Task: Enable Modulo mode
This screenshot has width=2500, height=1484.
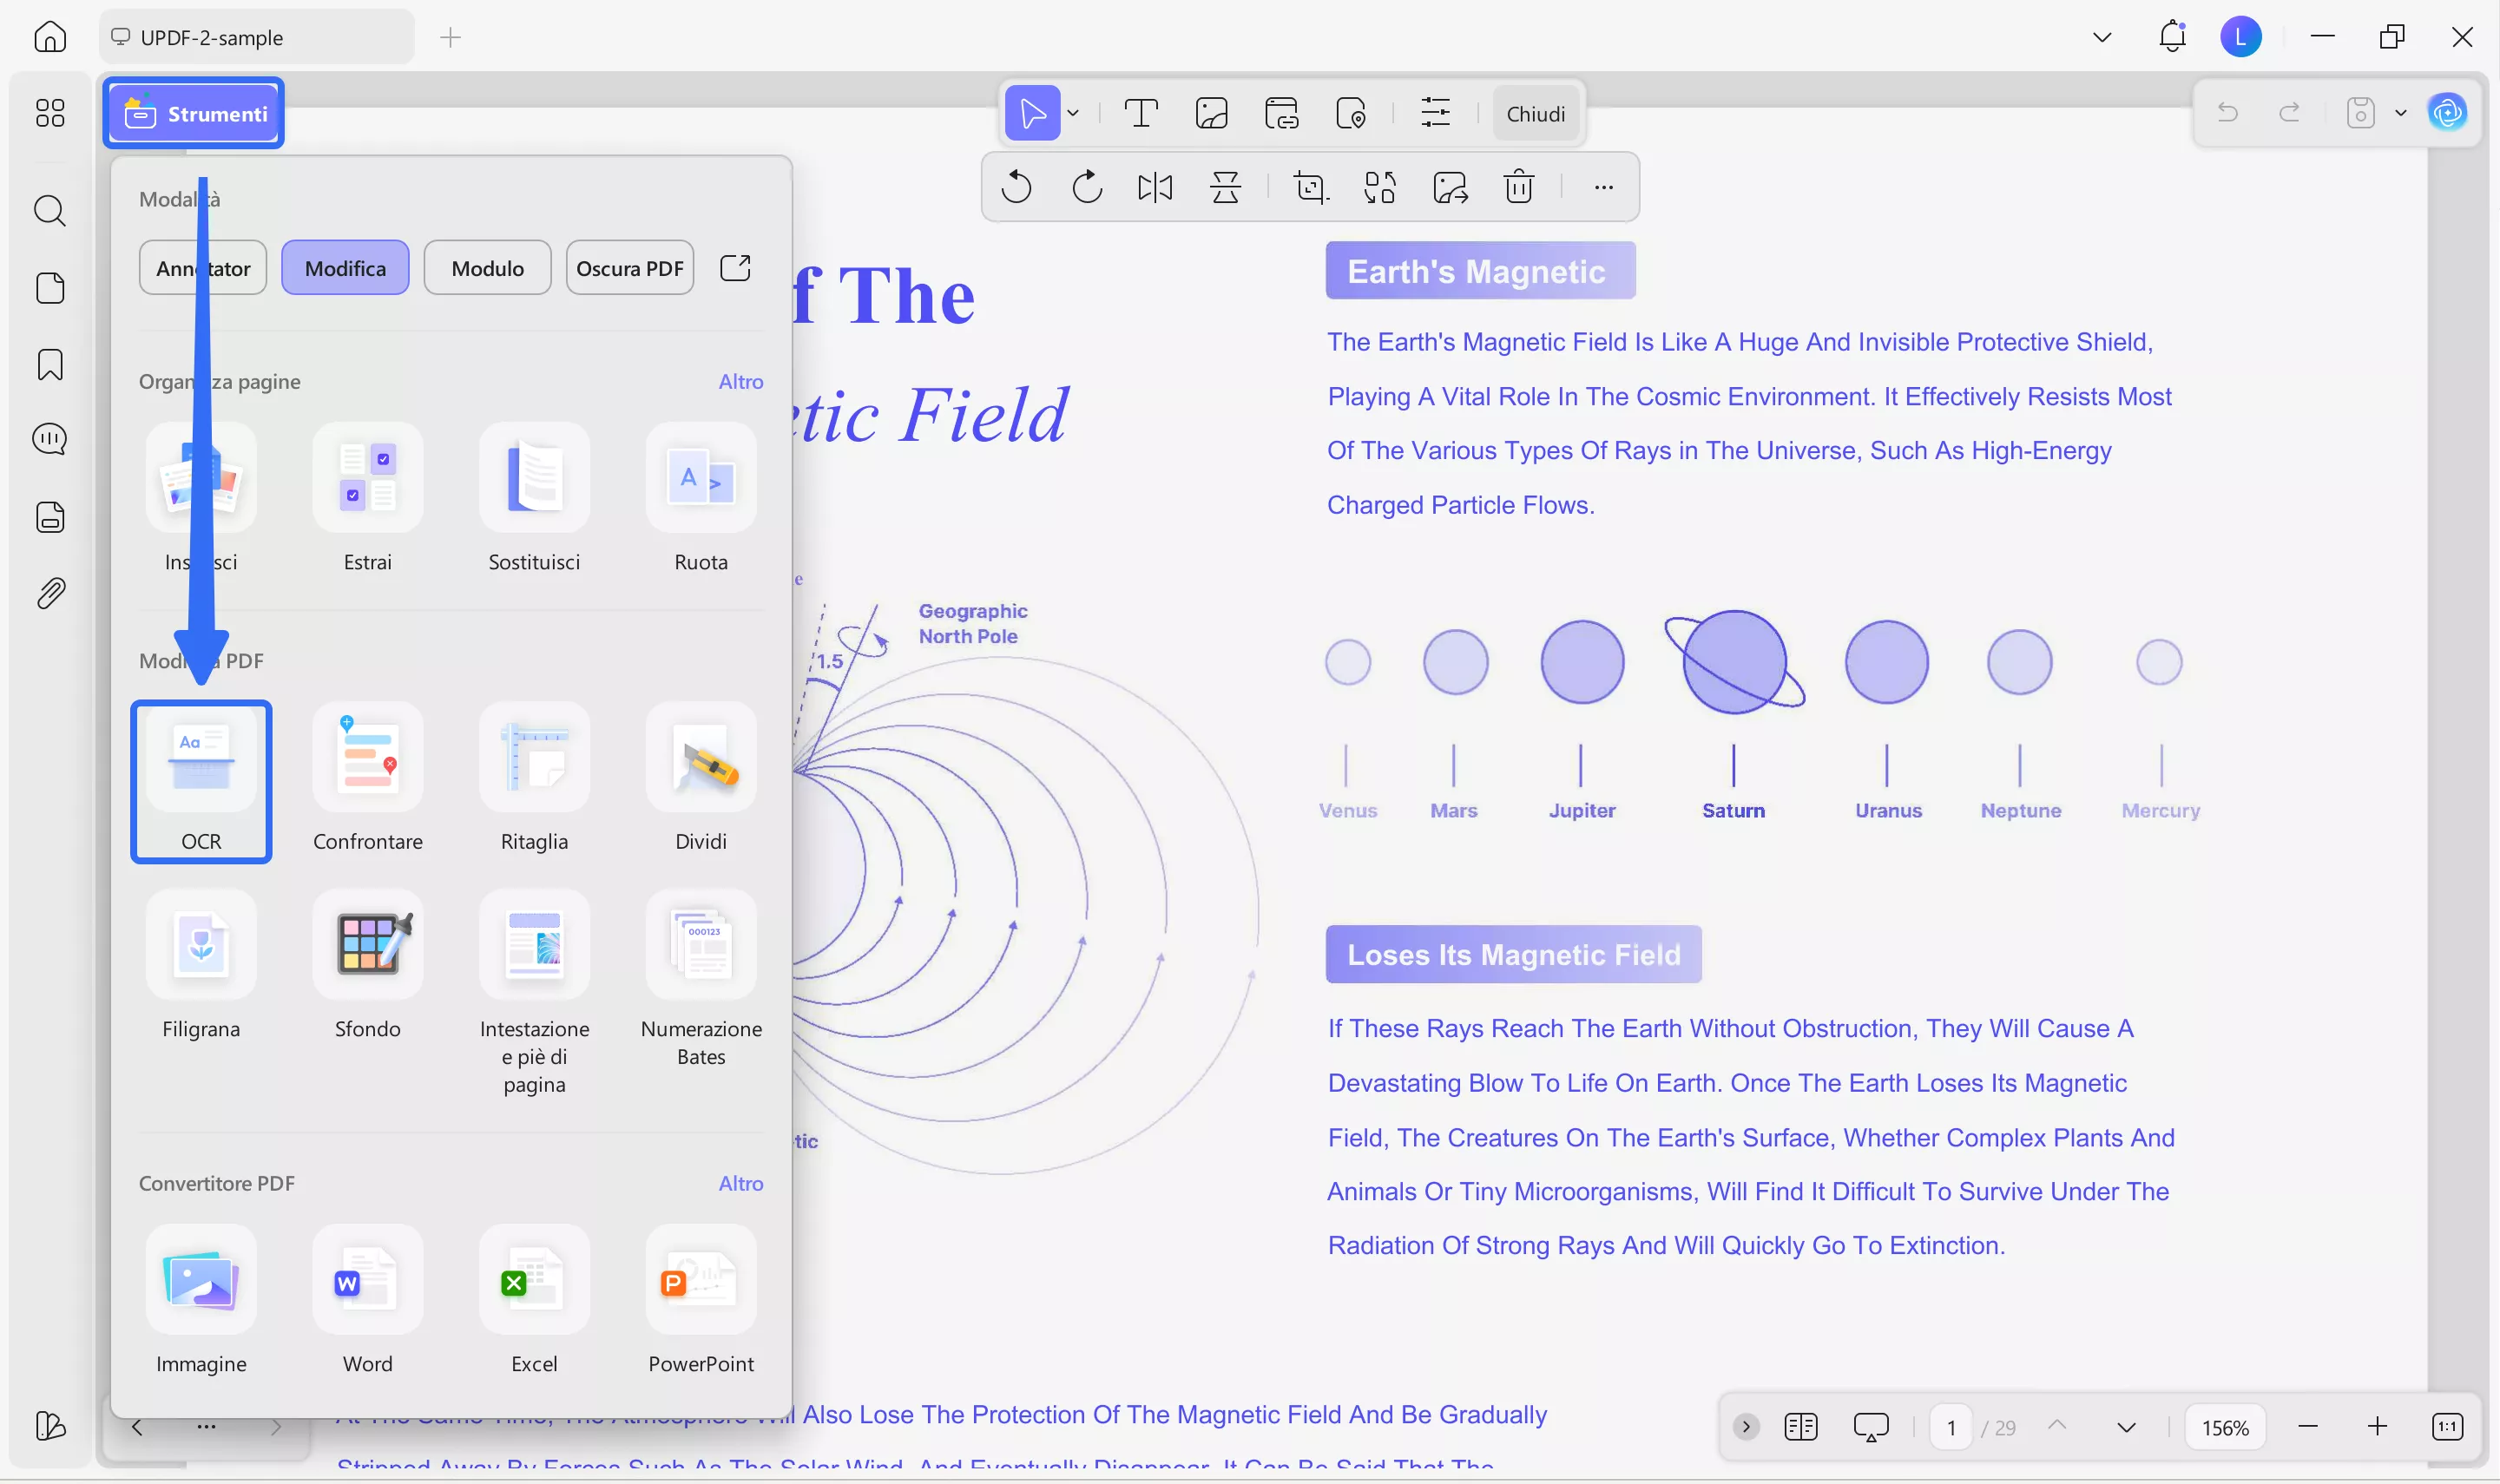Action: [487, 267]
